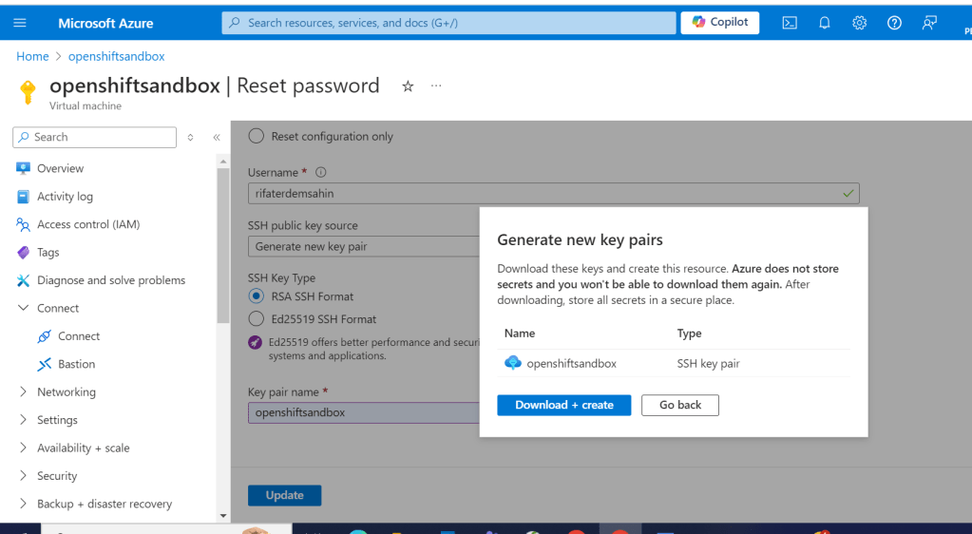Click the sidebar scrollbar up arrow
Viewport: 972px width, 534px height.
[223, 162]
